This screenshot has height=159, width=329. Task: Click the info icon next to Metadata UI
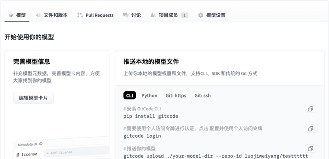41,144
